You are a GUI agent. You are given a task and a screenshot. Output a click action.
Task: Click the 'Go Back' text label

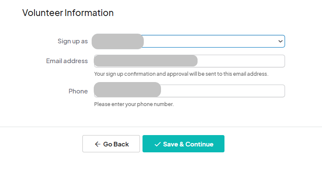(x=116, y=144)
